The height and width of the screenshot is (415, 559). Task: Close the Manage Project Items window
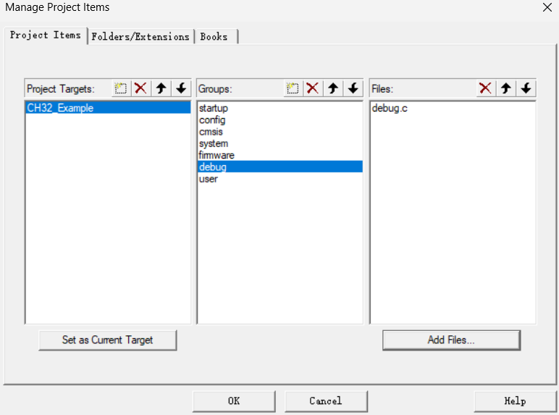tap(547, 7)
